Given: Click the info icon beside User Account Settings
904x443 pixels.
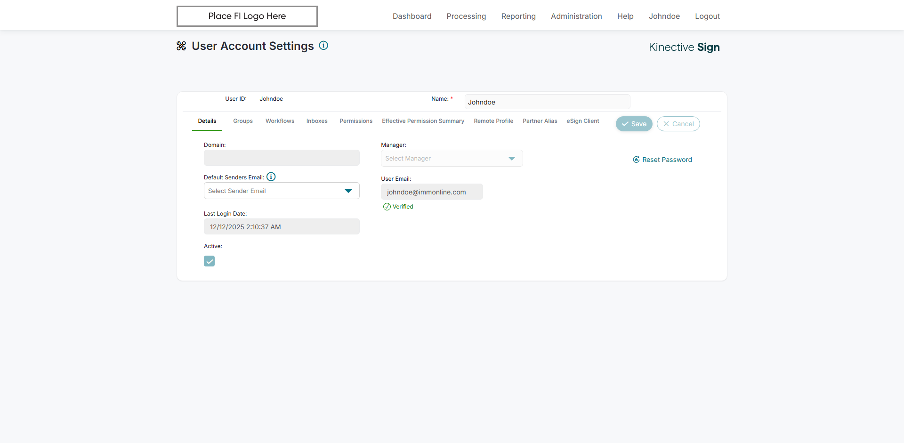Looking at the screenshot, I should (x=323, y=46).
